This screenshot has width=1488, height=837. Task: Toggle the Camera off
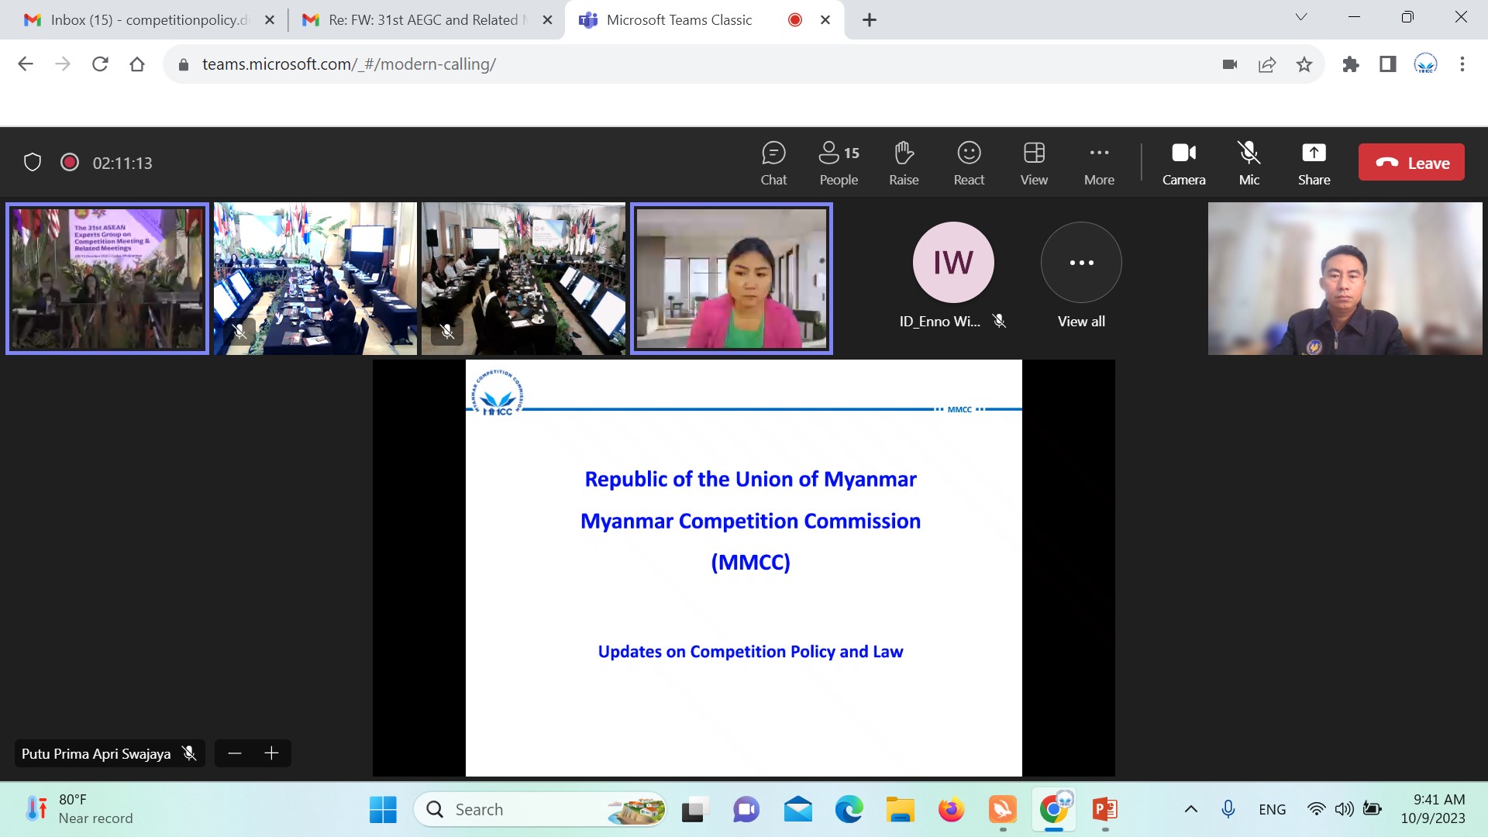(1183, 163)
